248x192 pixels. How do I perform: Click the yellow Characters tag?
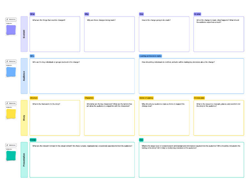pyautogui.click(x=89, y=98)
